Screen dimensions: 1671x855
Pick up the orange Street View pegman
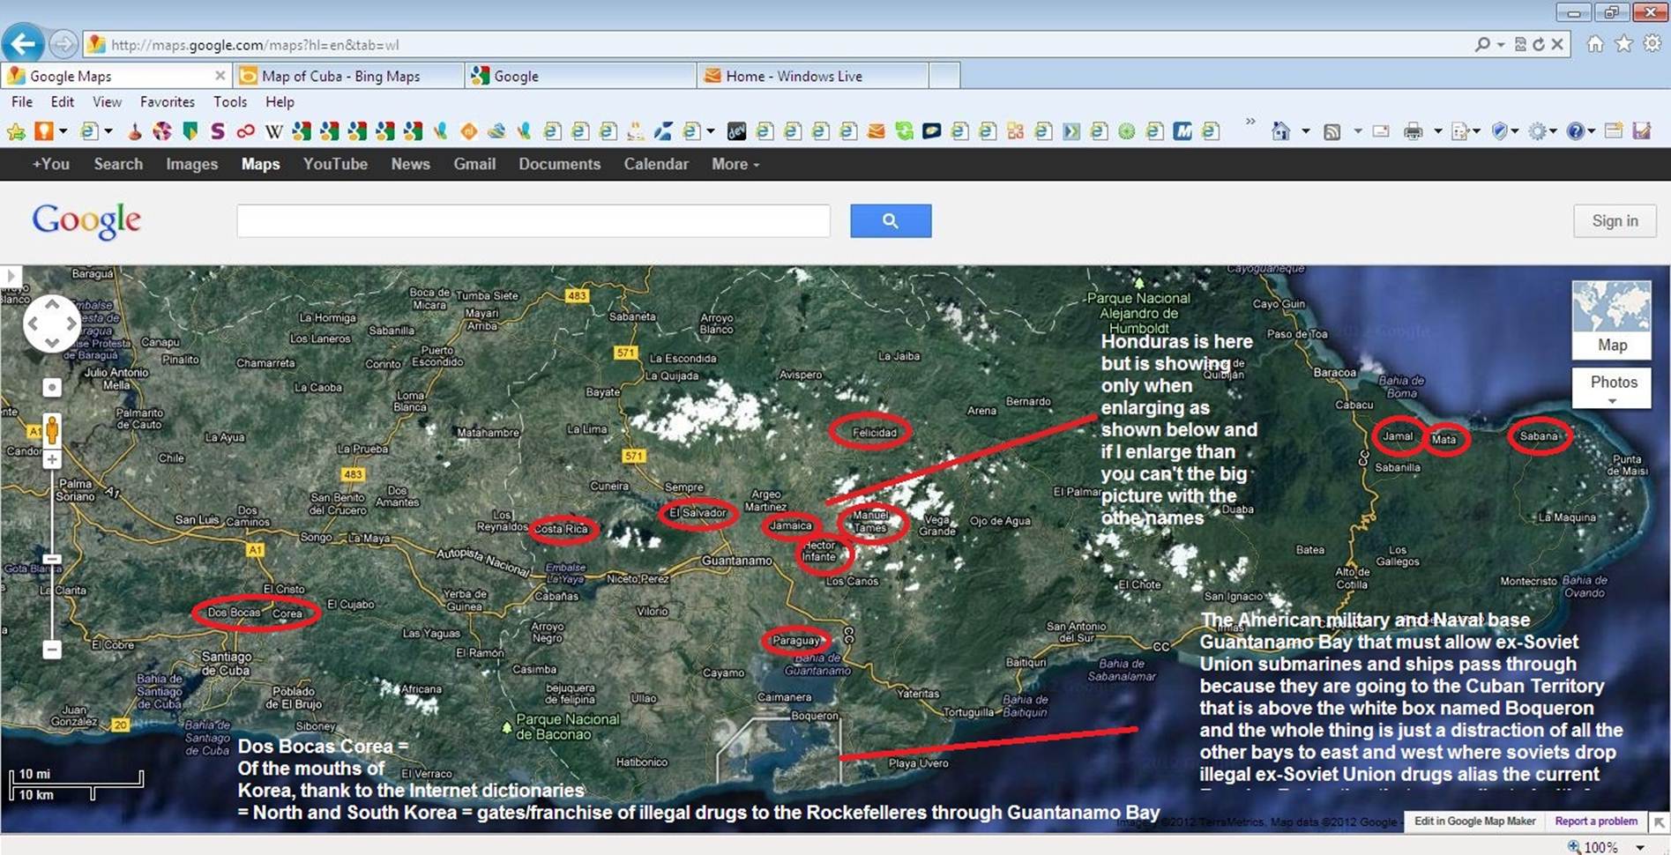(52, 430)
